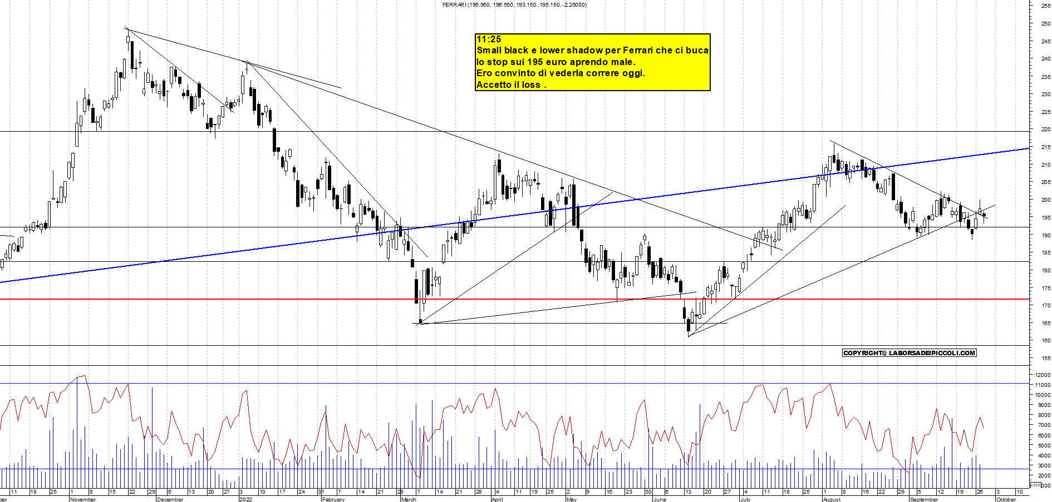
Task: Click the April month label on time axis
Action: coord(497,499)
